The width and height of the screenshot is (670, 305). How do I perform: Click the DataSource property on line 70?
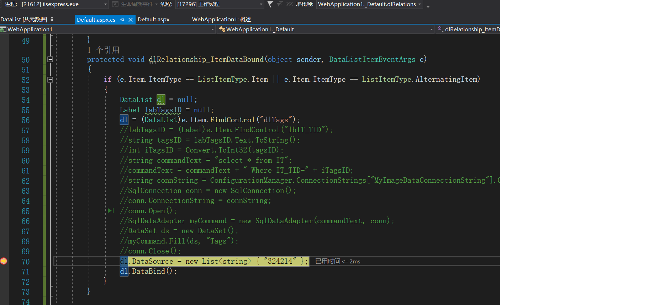152,261
